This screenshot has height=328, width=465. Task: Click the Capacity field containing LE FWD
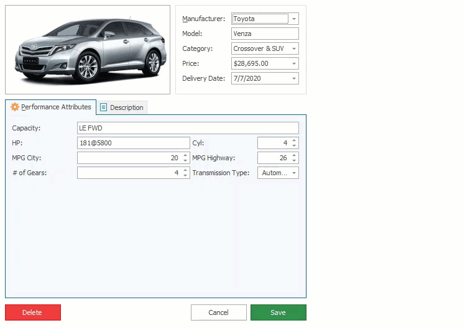pyautogui.click(x=188, y=128)
